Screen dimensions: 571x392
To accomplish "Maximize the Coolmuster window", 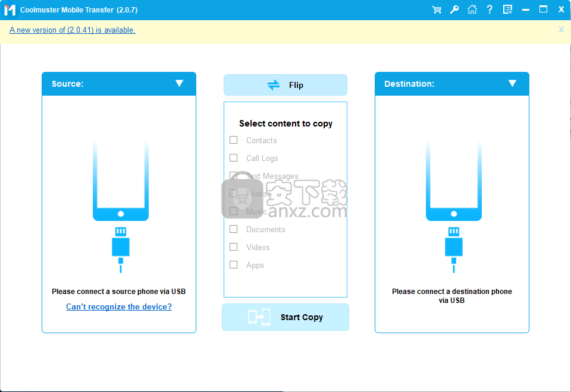I will [543, 10].
